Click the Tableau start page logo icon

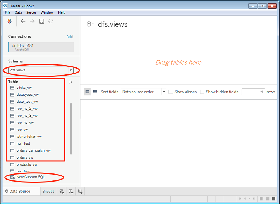point(9,21)
